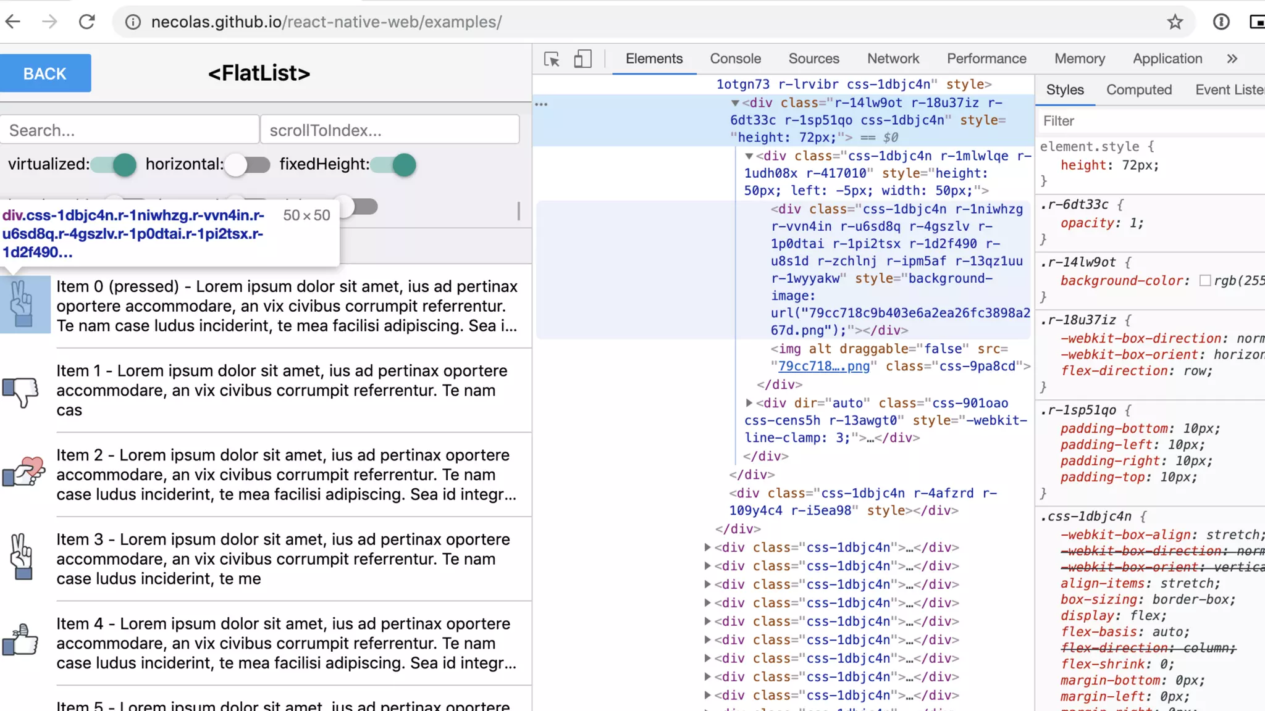The image size is (1265, 711).
Task: Reload the page with the refresh icon
Action: (87, 22)
